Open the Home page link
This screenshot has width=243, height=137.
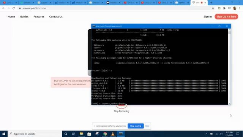click(11, 16)
